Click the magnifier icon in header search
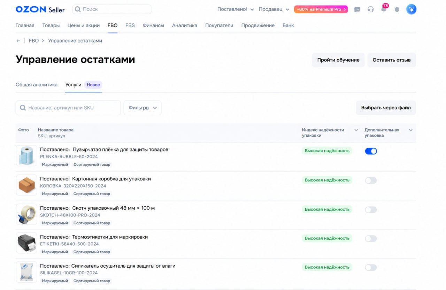 pos(78,9)
